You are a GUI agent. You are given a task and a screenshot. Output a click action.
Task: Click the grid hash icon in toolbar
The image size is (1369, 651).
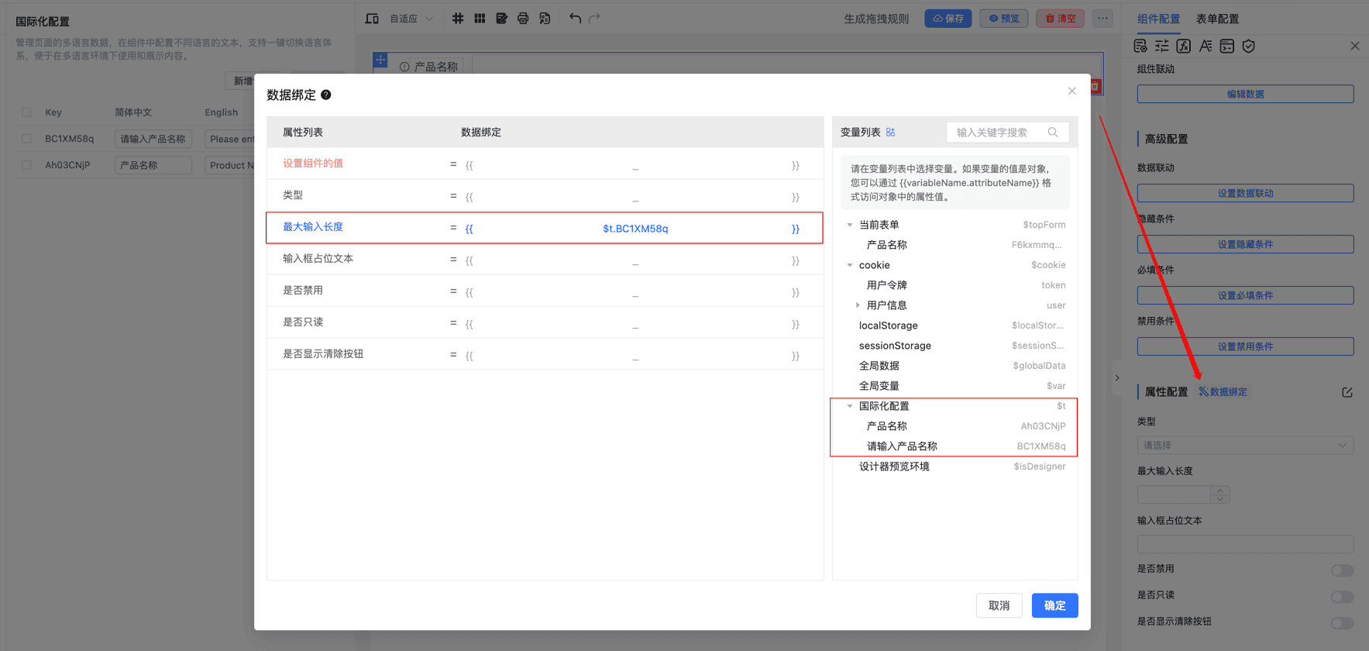click(458, 19)
